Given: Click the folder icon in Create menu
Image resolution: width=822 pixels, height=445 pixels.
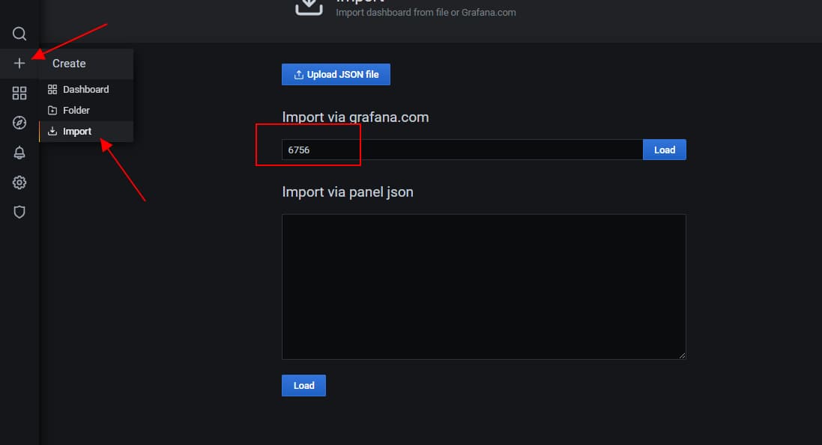Looking at the screenshot, I should tap(52, 111).
